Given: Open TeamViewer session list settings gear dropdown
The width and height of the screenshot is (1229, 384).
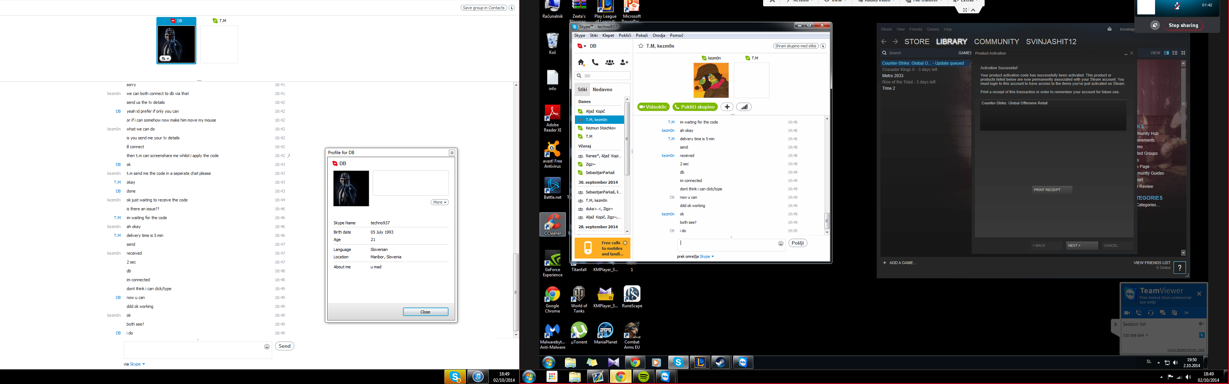Looking at the screenshot, I should tap(1201, 324).
